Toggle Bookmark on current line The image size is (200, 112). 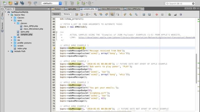136,14
